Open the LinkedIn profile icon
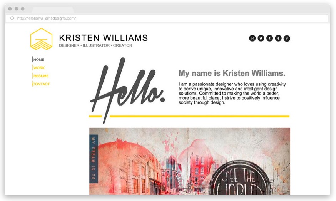Viewport: 336px width, 201px height. point(287,39)
